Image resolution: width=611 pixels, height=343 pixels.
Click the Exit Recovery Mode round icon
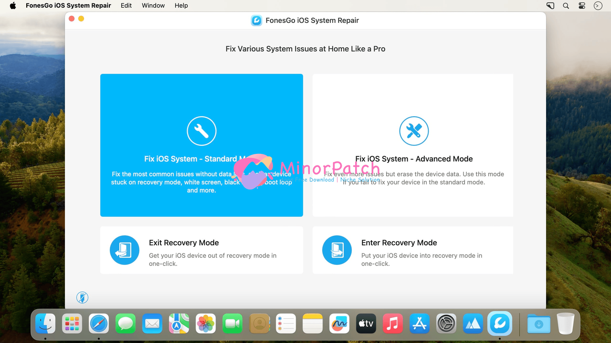click(x=125, y=250)
